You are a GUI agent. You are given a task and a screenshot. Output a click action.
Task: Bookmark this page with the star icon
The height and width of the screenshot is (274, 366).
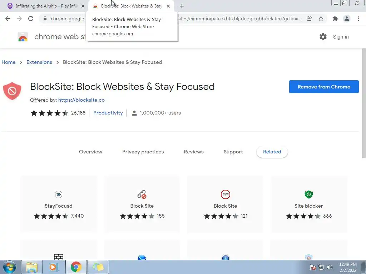321,19
